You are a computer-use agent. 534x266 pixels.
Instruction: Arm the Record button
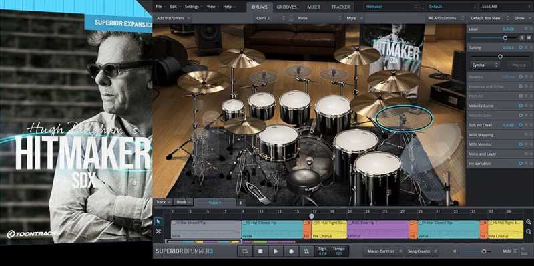pyautogui.click(x=291, y=251)
